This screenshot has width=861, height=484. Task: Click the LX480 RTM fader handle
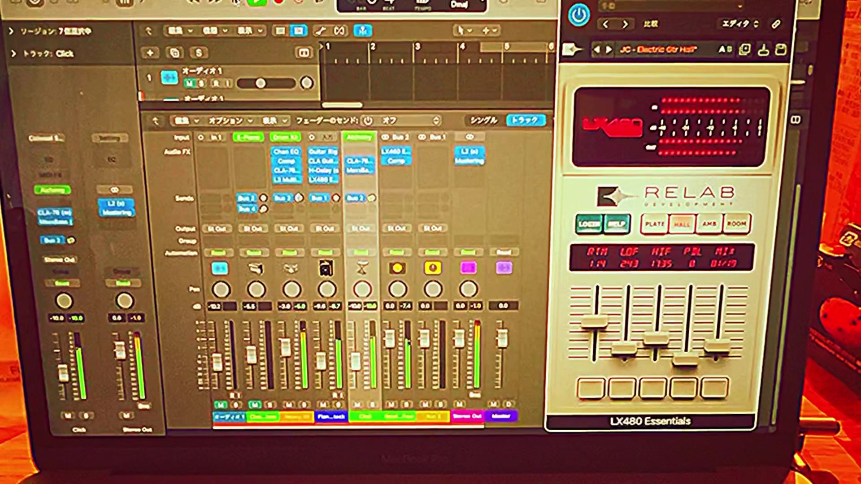[595, 322]
